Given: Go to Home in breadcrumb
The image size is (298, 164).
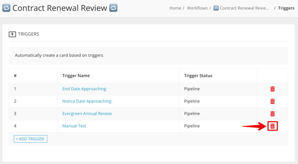Looking at the screenshot, I should point(175,8).
